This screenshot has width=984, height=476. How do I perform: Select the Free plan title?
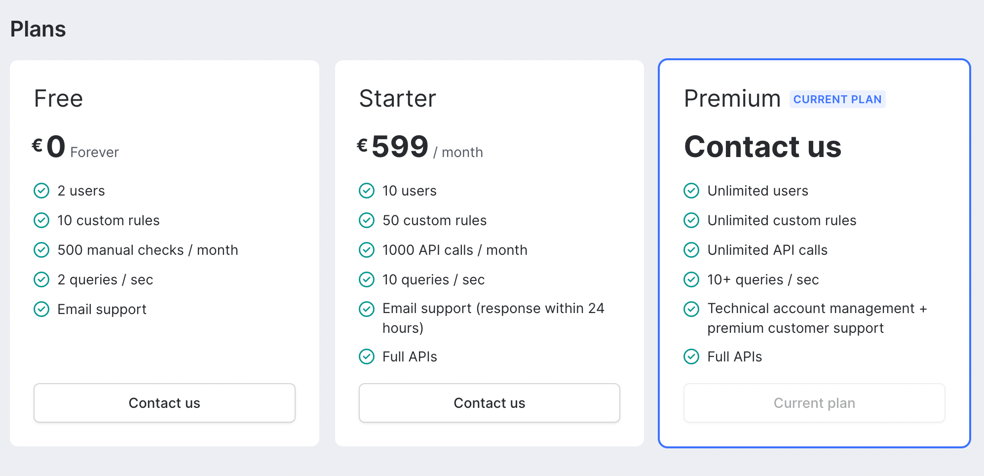(58, 99)
